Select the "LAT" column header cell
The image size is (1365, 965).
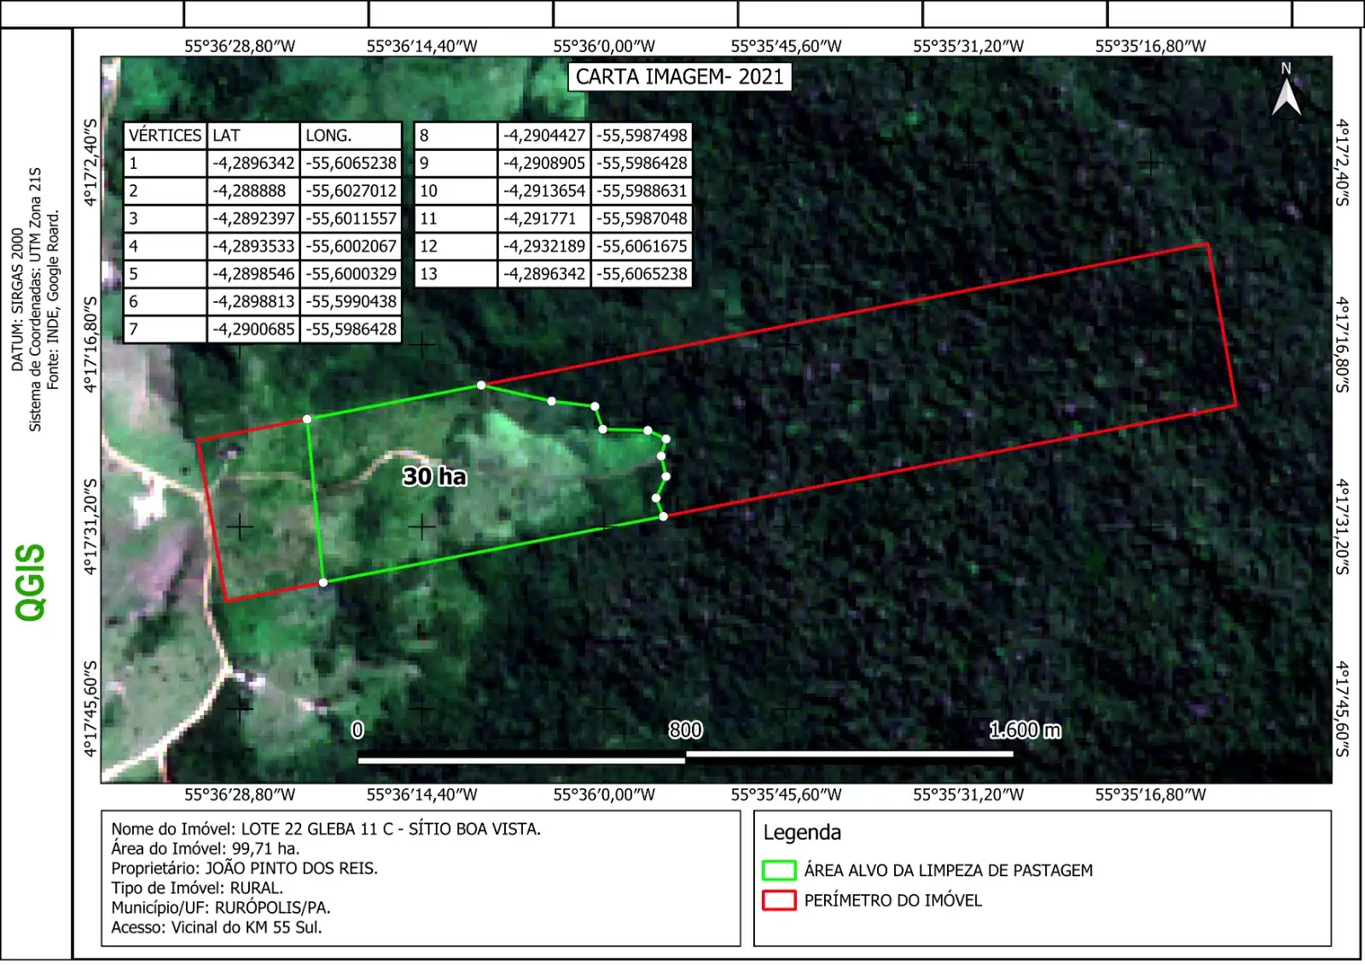tap(253, 136)
